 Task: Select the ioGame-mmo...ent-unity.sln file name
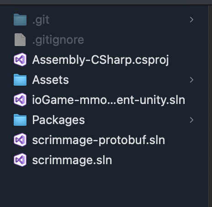(109, 100)
